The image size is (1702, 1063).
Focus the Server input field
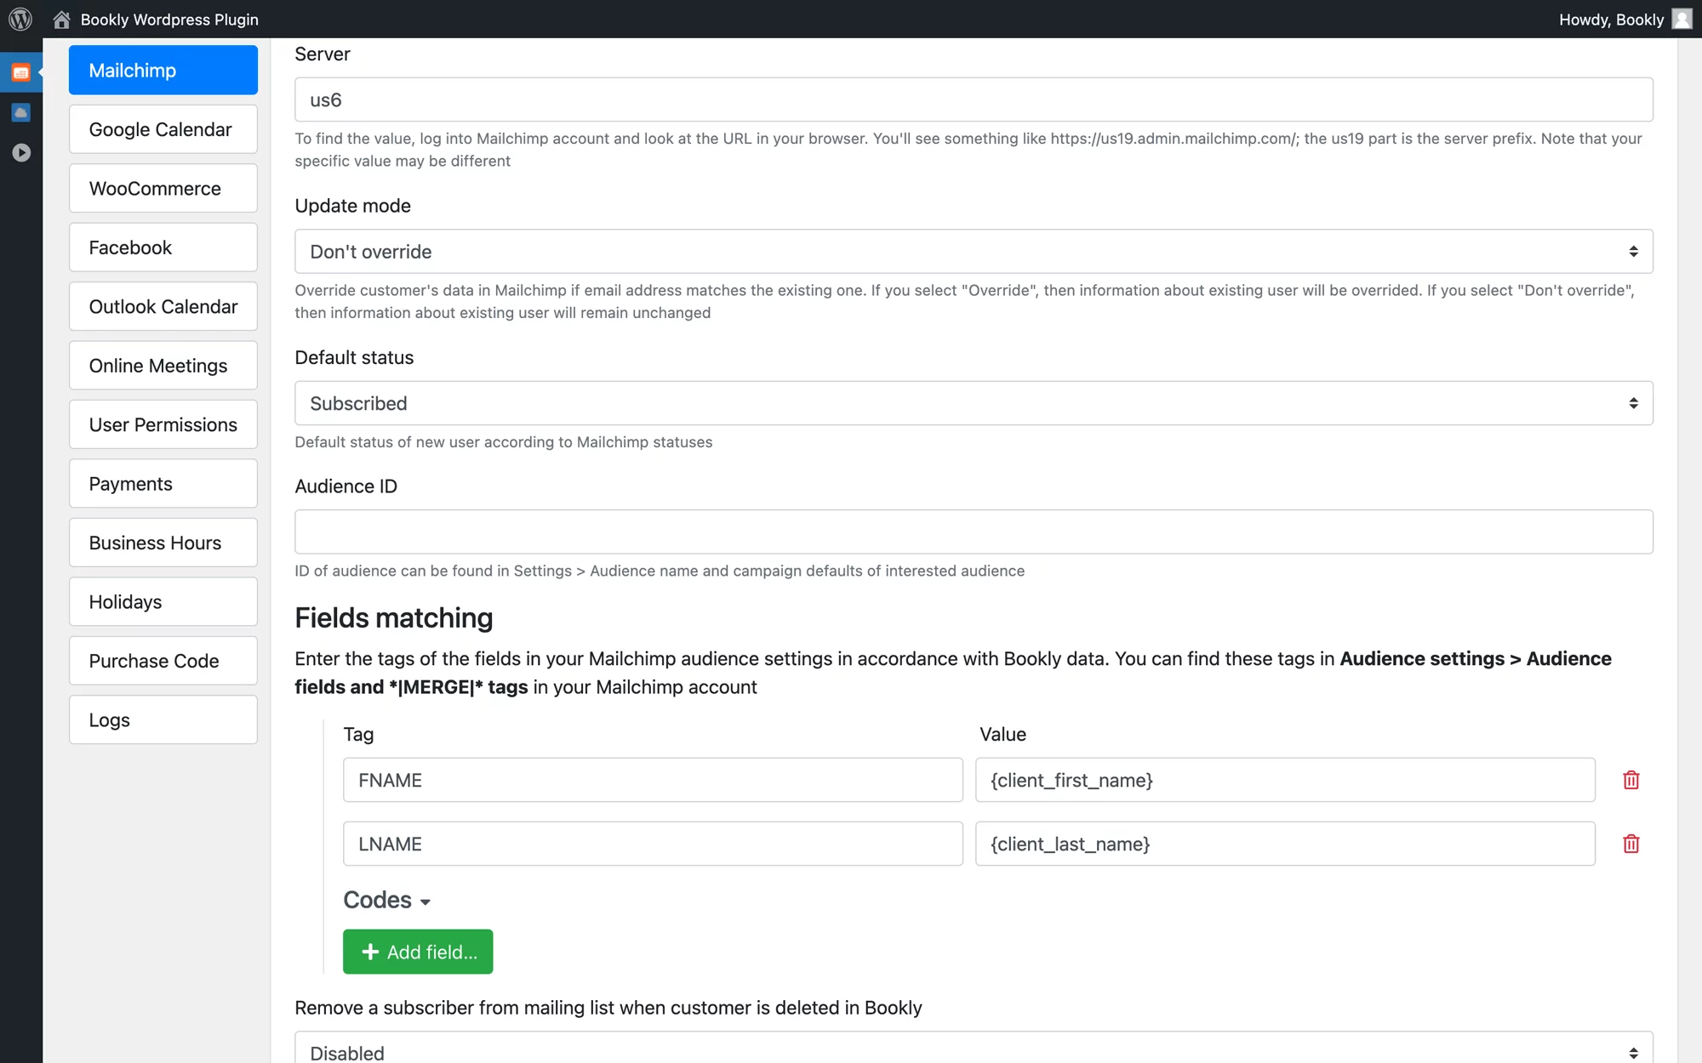[974, 99]
